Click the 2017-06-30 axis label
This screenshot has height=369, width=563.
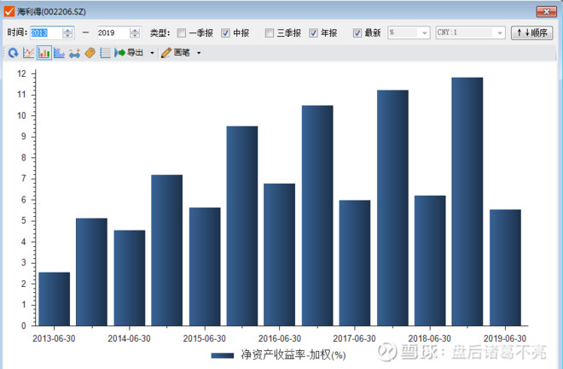(354, 338)
